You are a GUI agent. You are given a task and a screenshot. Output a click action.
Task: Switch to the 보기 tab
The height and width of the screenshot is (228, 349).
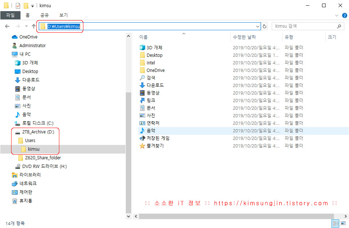[63, 15]
